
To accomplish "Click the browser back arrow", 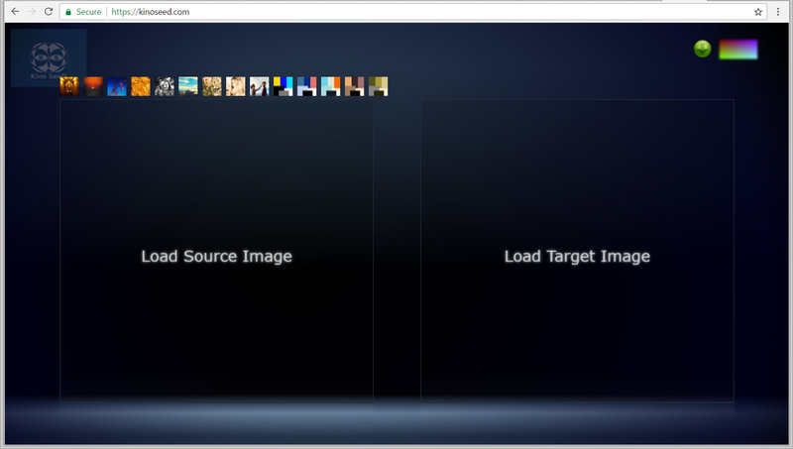I will point(14,12).
